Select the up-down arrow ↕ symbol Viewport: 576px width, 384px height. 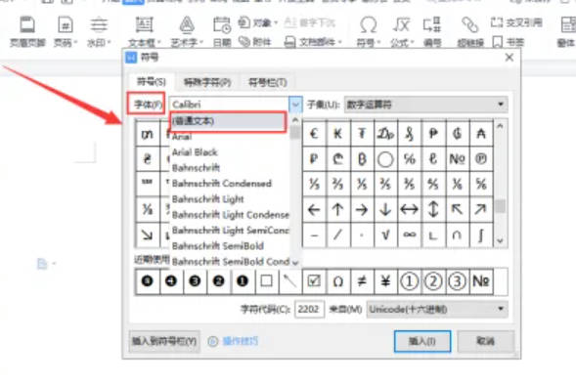coord(433,210)
